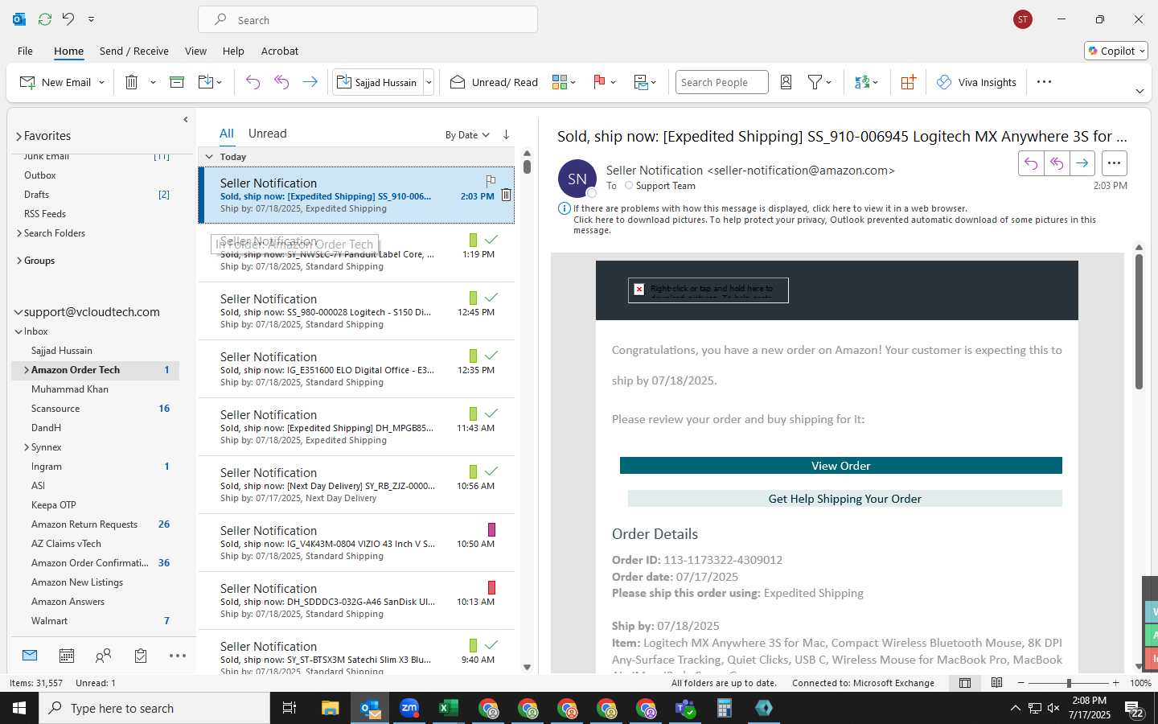The height and width of the screenshot is (724, 1158).
Task: Click the sync refresh icon in title bar
Action: (x=45, y=19)
